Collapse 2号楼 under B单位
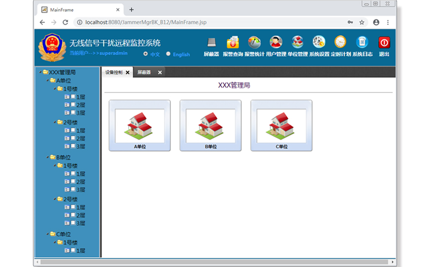This screenshot has width=432, height=267. 55,199
